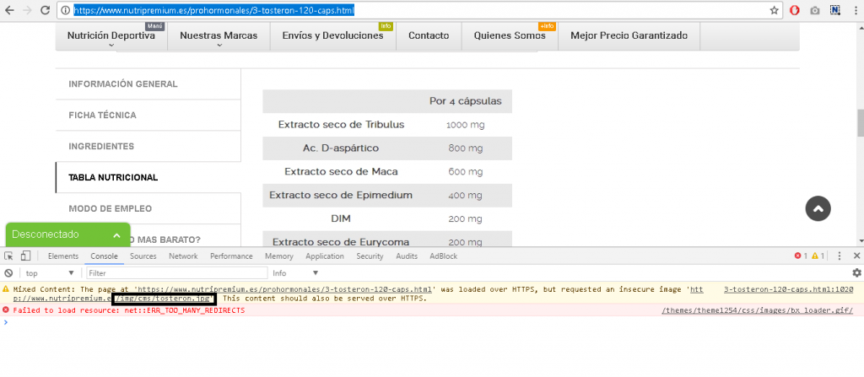Click the red error count indicator
The height and width of the screenshot is (377, 864).
801,256
